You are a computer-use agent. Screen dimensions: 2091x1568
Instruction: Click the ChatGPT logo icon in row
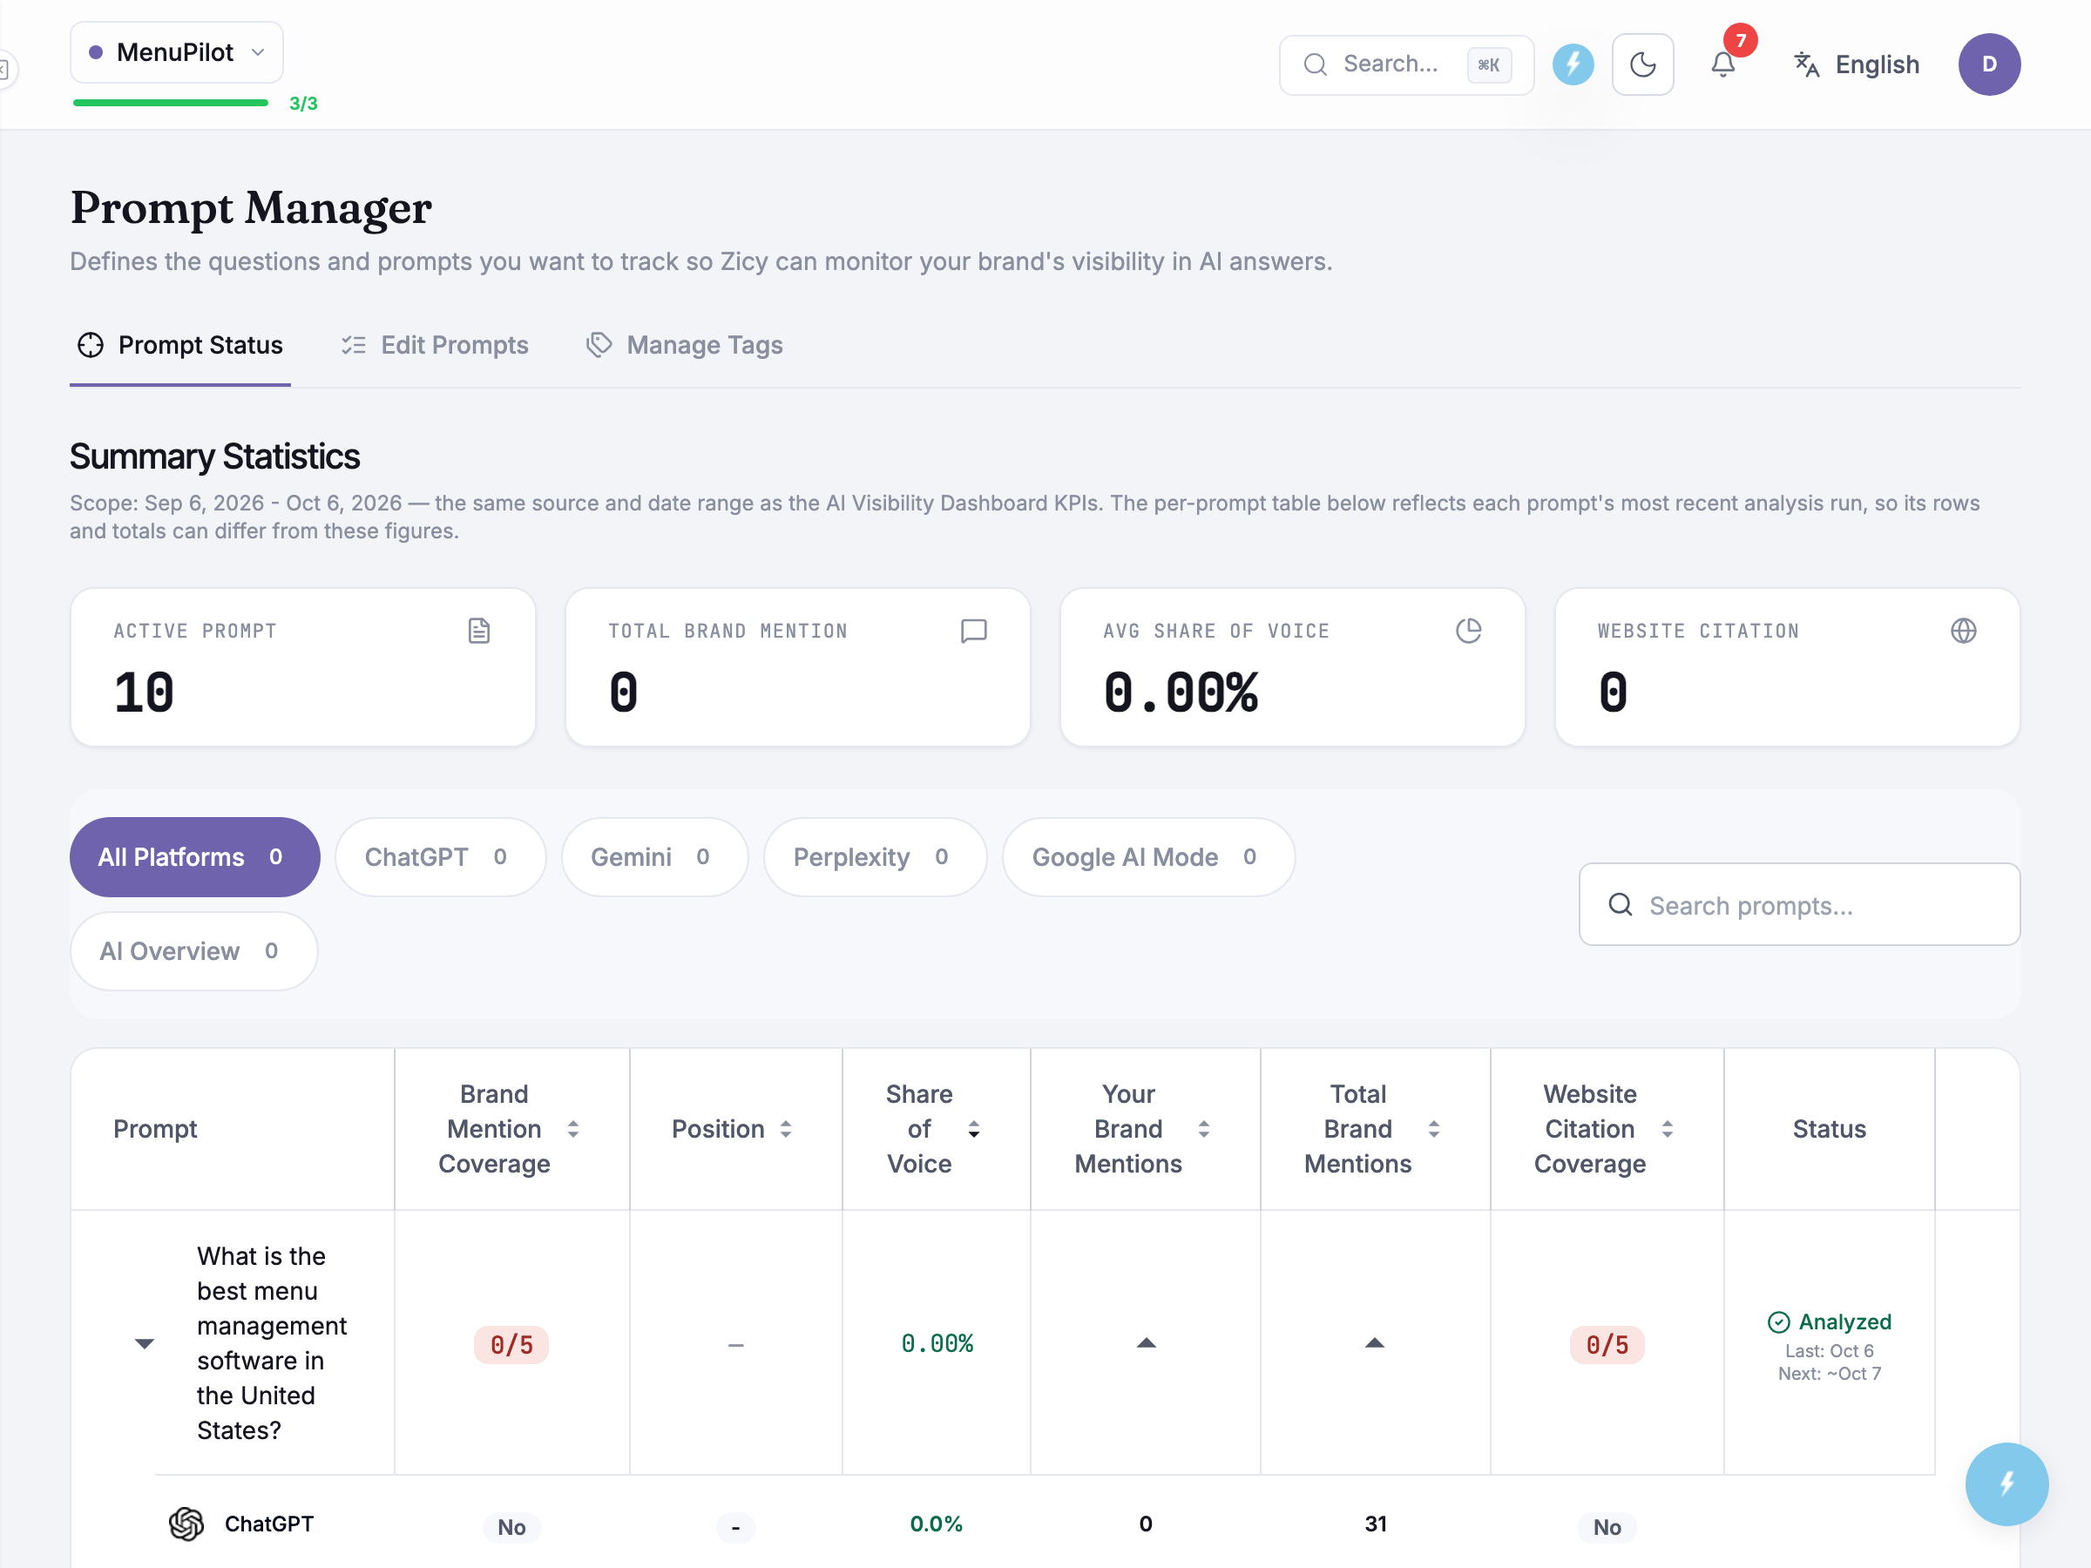pos(186,1524)
